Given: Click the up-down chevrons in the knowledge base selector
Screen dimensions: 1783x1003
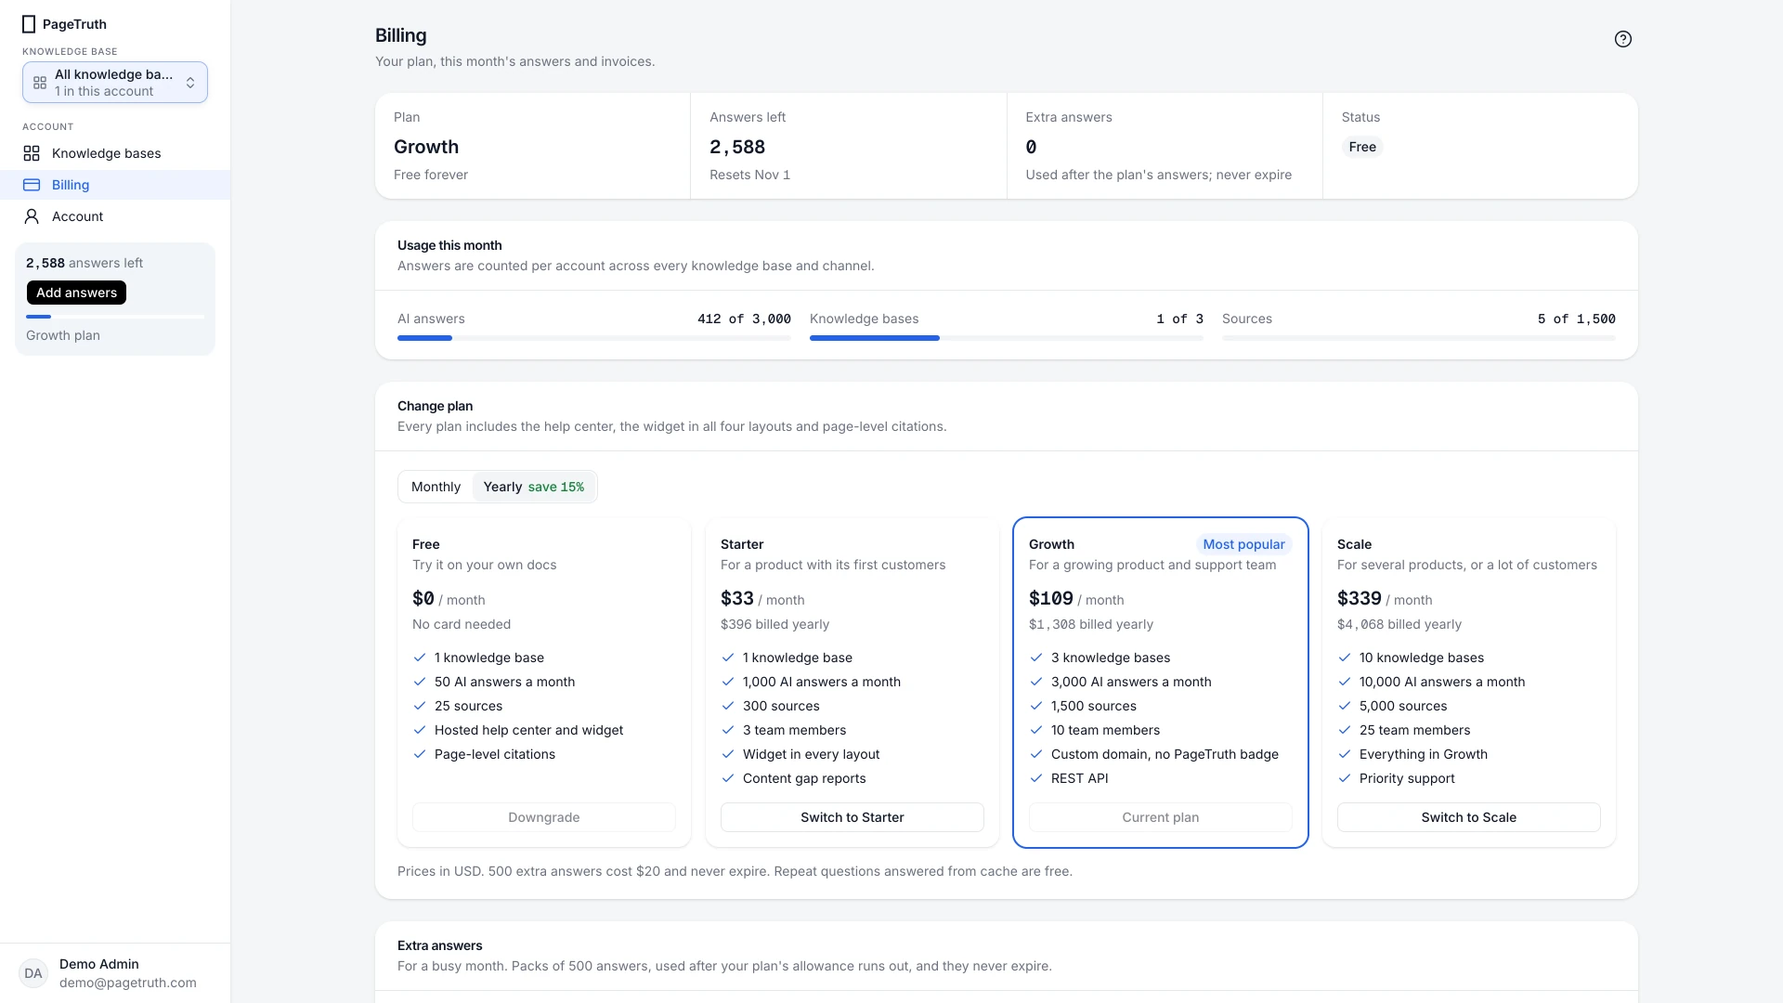Looking at the screenshot, I should coord(190,83).
